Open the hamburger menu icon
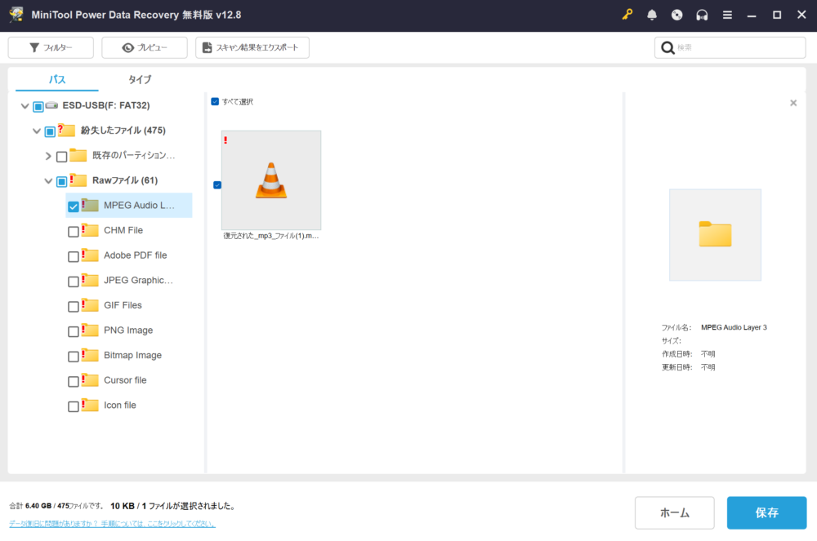Screen dimensions: 817x541 coord(727,15)
